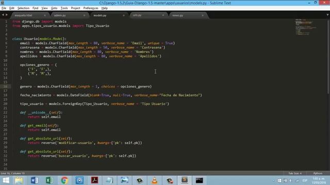Click the ESP input language indicator

[305, 180]
